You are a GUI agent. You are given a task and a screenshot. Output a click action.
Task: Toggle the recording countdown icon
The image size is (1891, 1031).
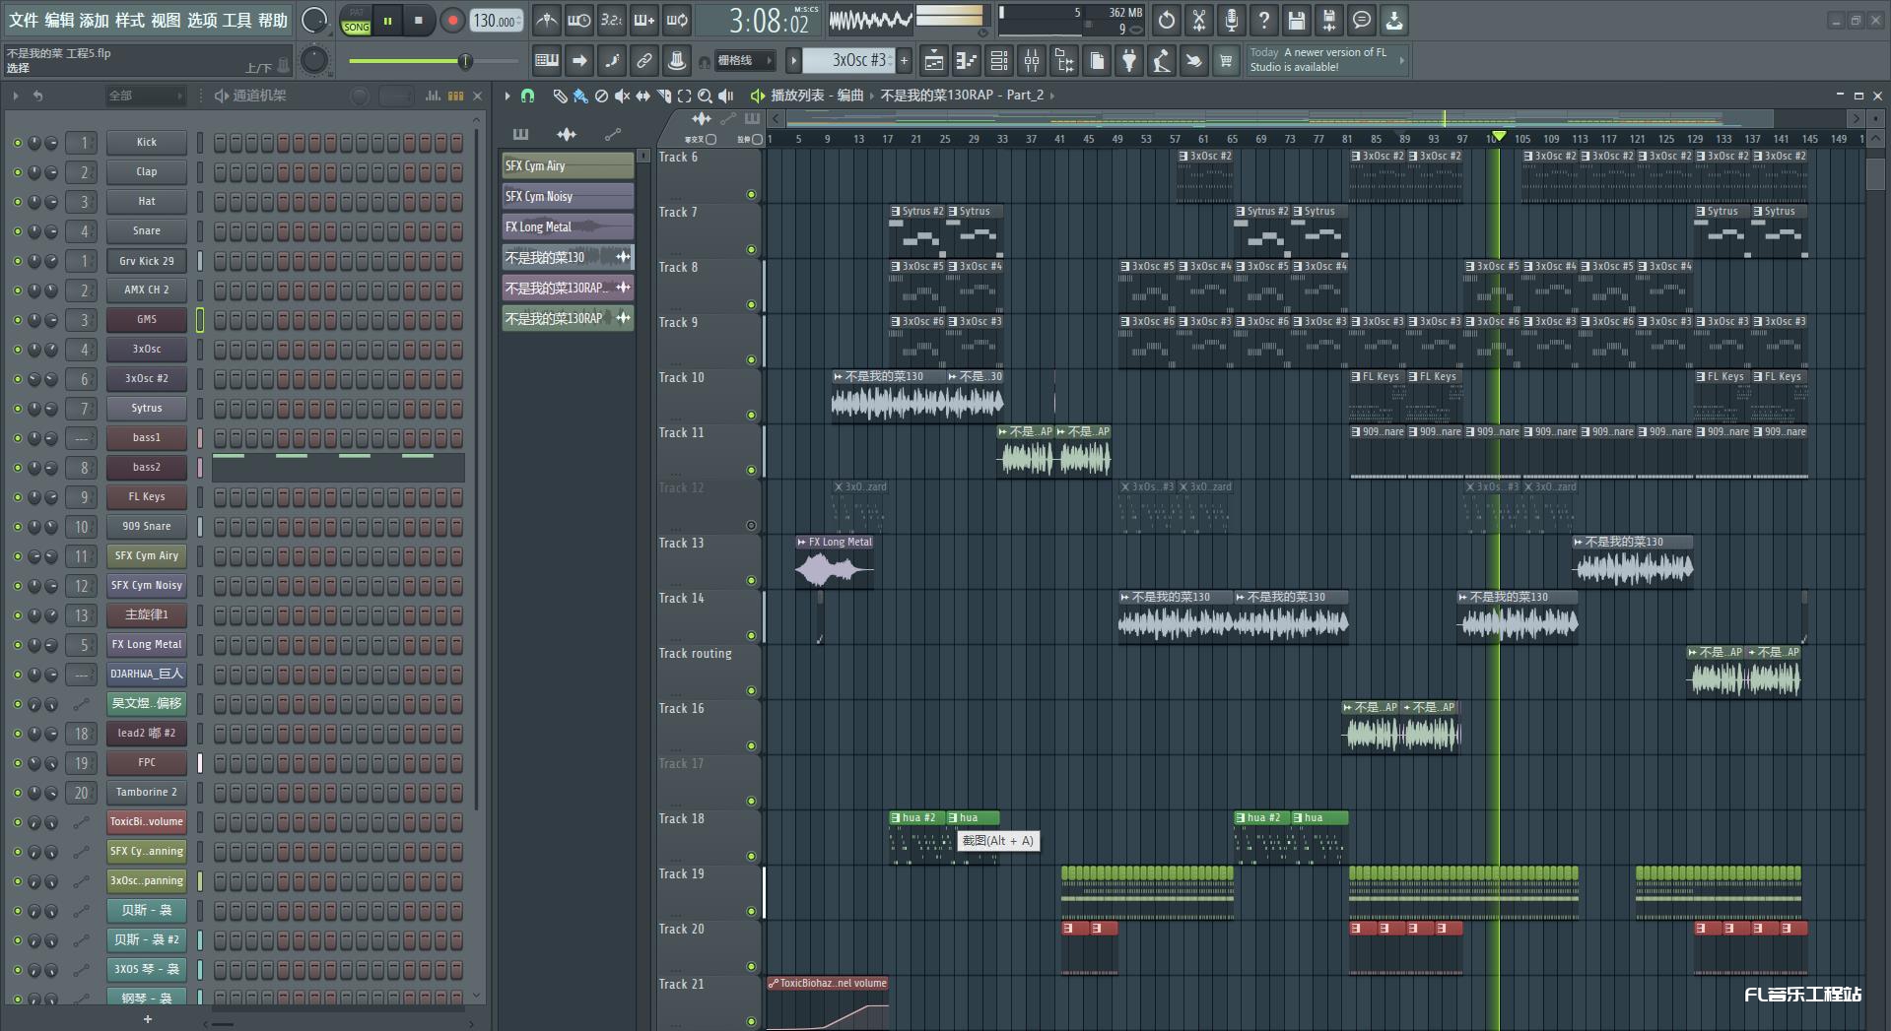coord(611,20)
